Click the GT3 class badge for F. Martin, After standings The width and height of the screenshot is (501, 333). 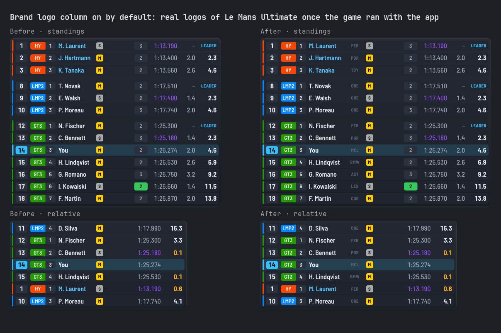pyautogui.click(x=288, y=199)
